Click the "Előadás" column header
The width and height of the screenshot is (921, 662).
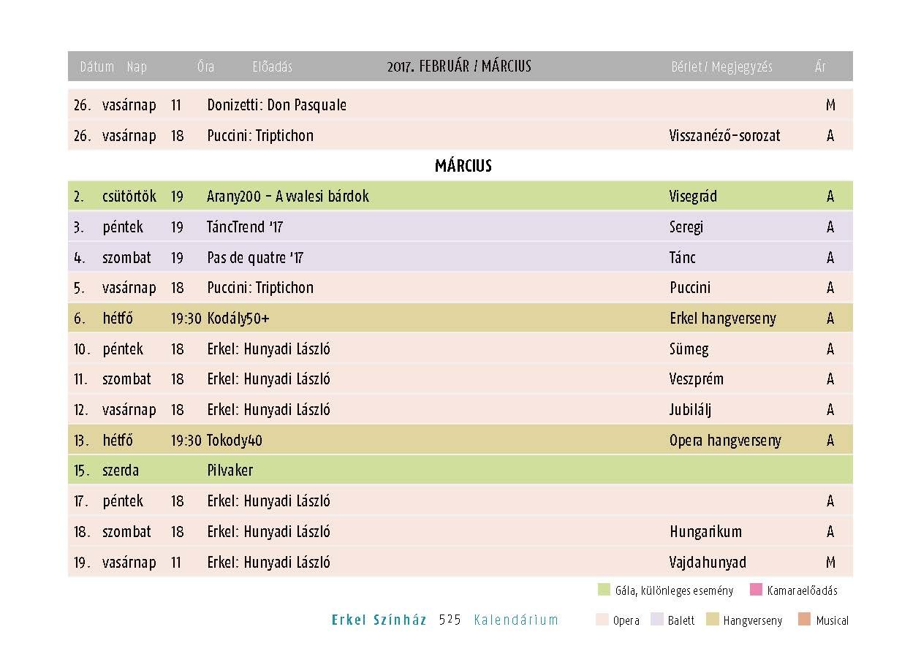tap(272, 66)
